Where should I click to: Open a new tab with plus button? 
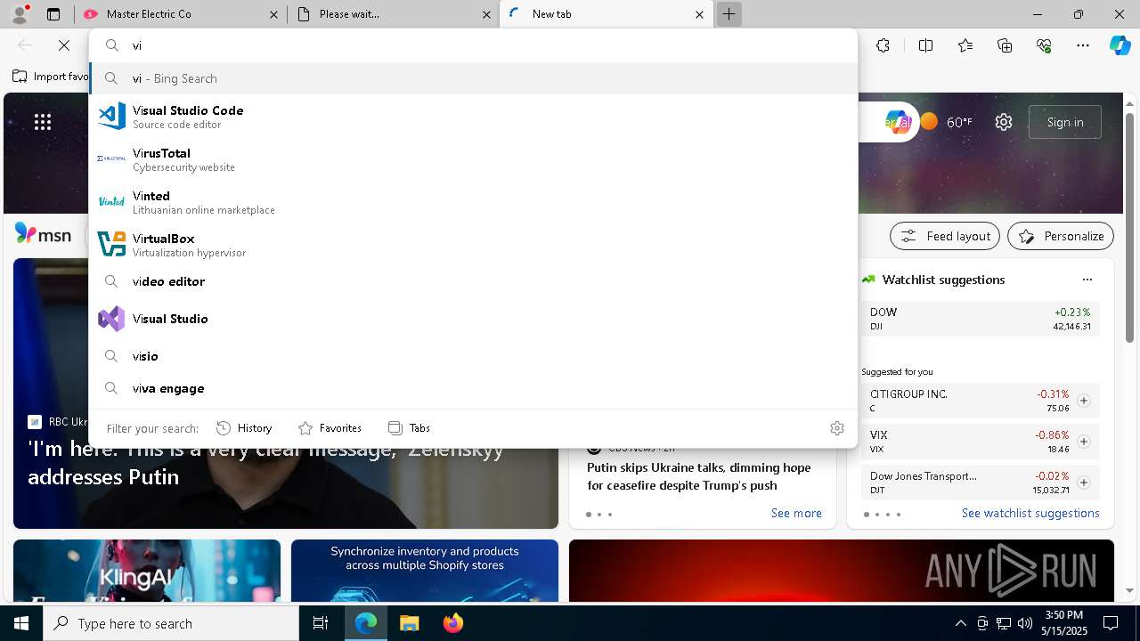click(729, 14)
